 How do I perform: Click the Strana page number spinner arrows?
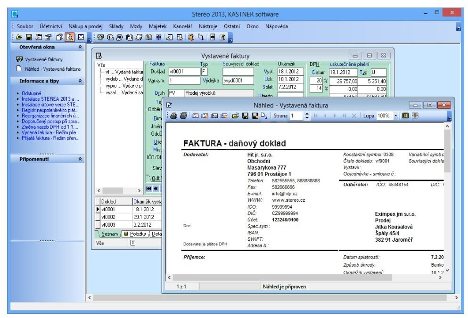click(307, 116)
